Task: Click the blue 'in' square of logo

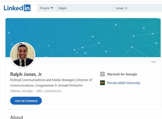Action: [27, 8]
